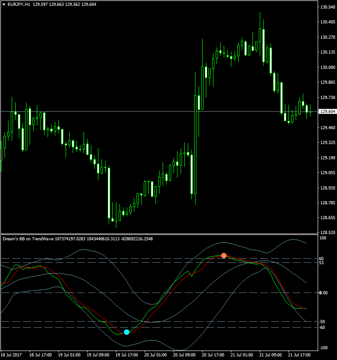Click the 130.540 price axis label
Screen dimensions: 337x360
[x=327, y=7]
